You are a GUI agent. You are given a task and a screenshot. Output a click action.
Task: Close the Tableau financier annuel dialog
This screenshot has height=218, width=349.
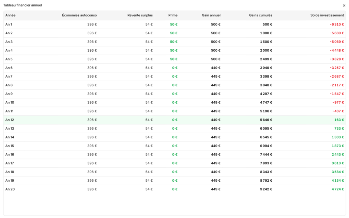pos(344,5)
